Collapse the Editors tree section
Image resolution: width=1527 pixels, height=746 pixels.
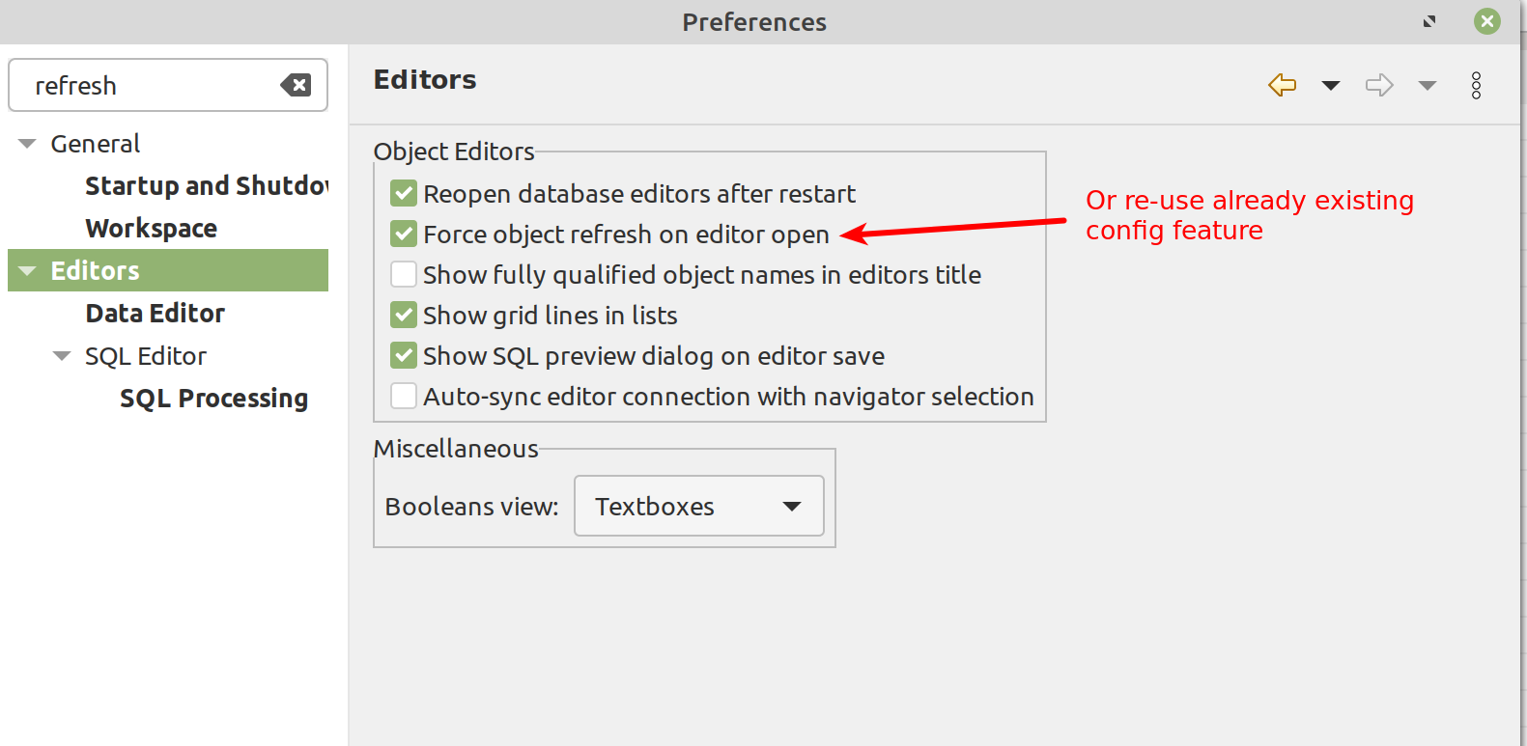pos(26,270)
